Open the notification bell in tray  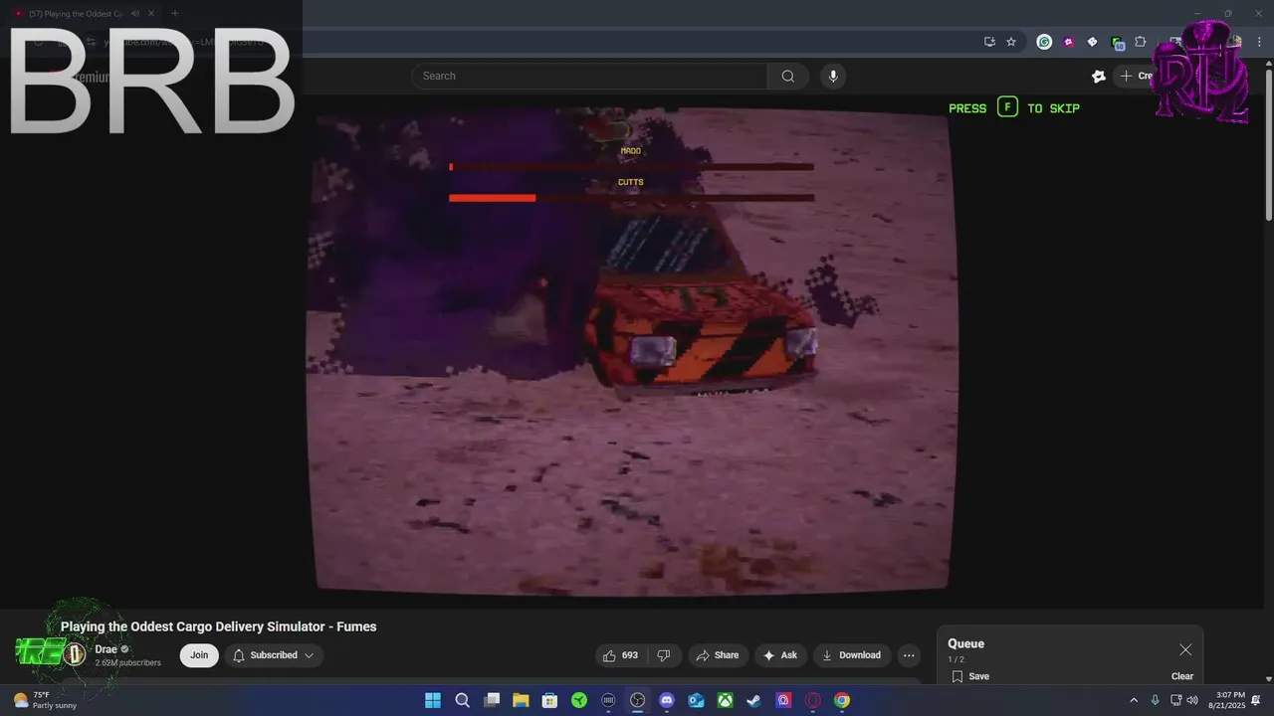(x=1256, y=700)
